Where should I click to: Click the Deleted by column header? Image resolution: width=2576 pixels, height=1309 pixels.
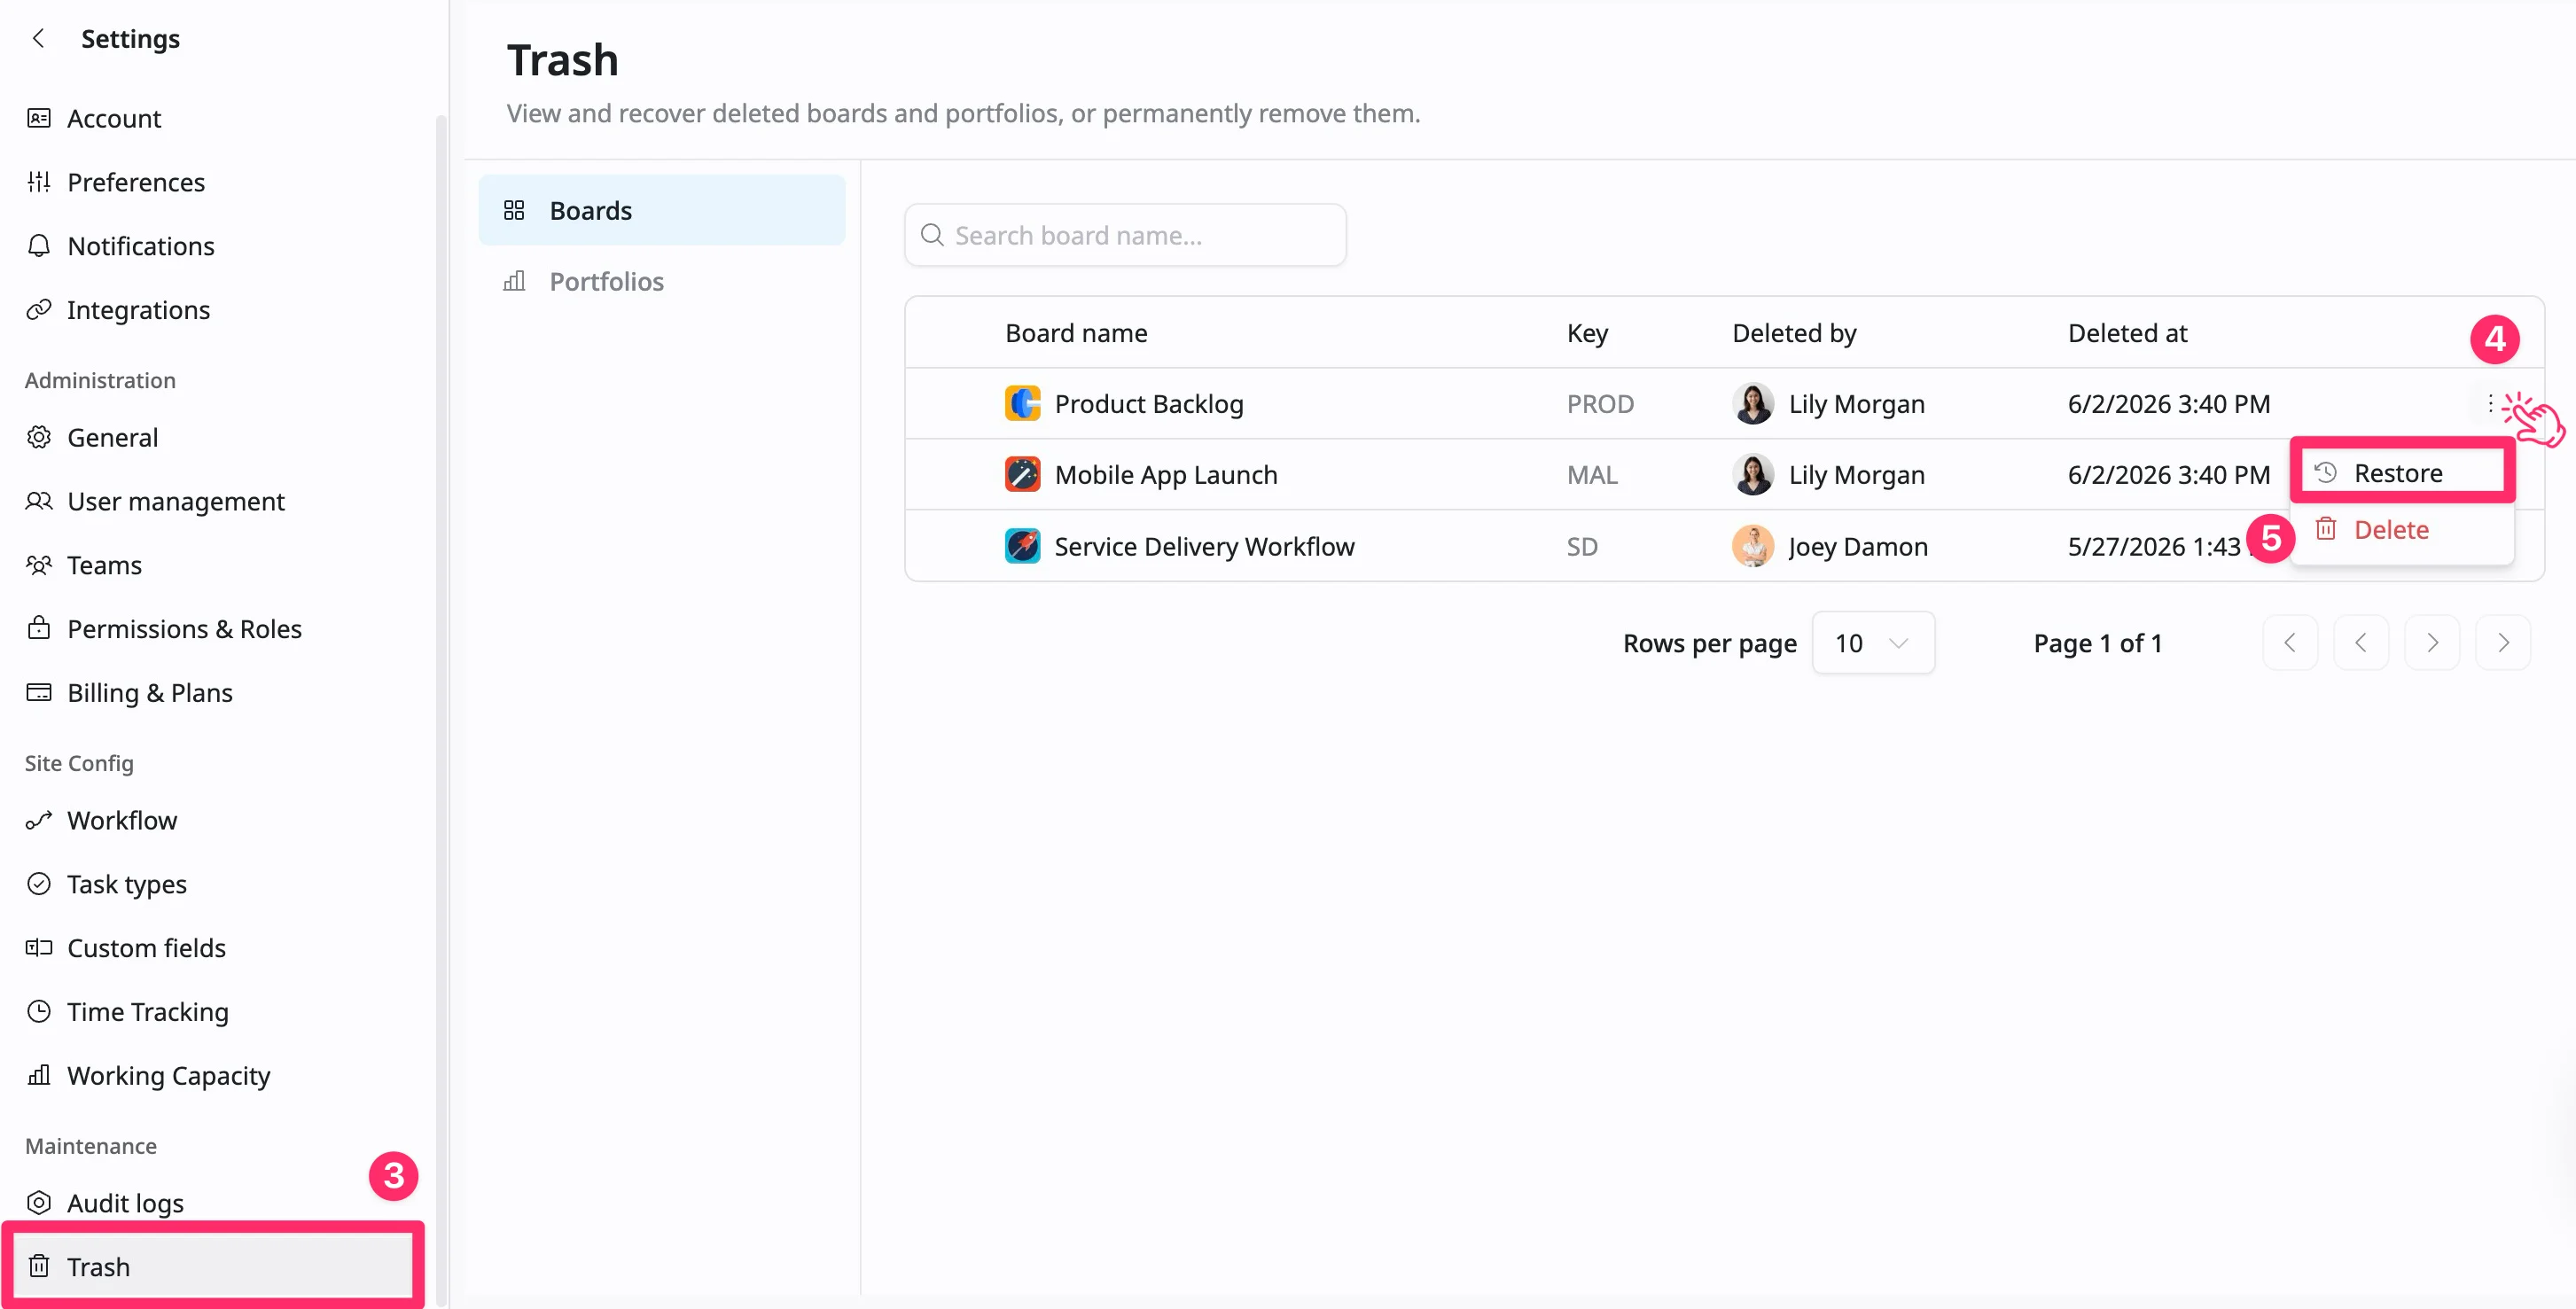point(1794,333)
